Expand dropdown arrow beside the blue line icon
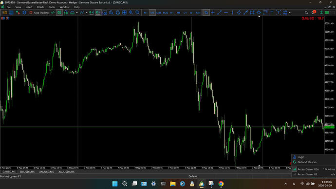336x189 pixels. 87,13
